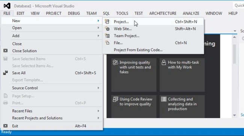The width and height of the screenshot is (244, 136).
Task: Click the Visual Studio logo icon
Action: [x=7, y=6]
